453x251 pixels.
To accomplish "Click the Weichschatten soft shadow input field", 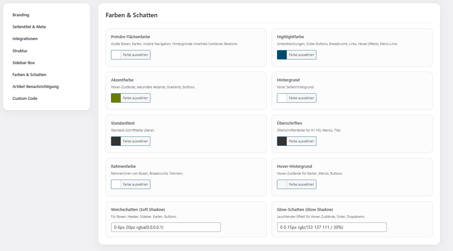I will [x=166, y=227].
